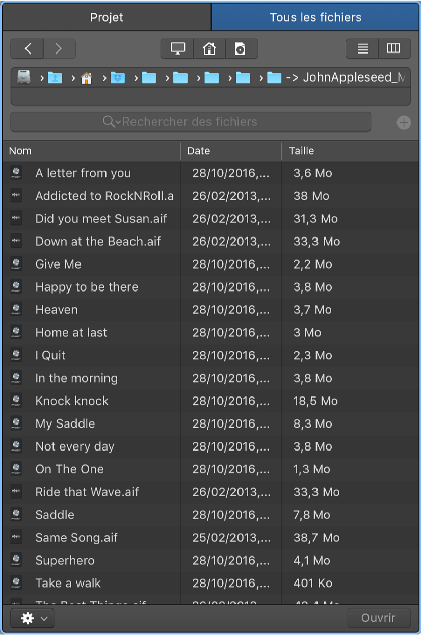Switch to column view
The image size is (423, 636).
click(x=393, y=49)
